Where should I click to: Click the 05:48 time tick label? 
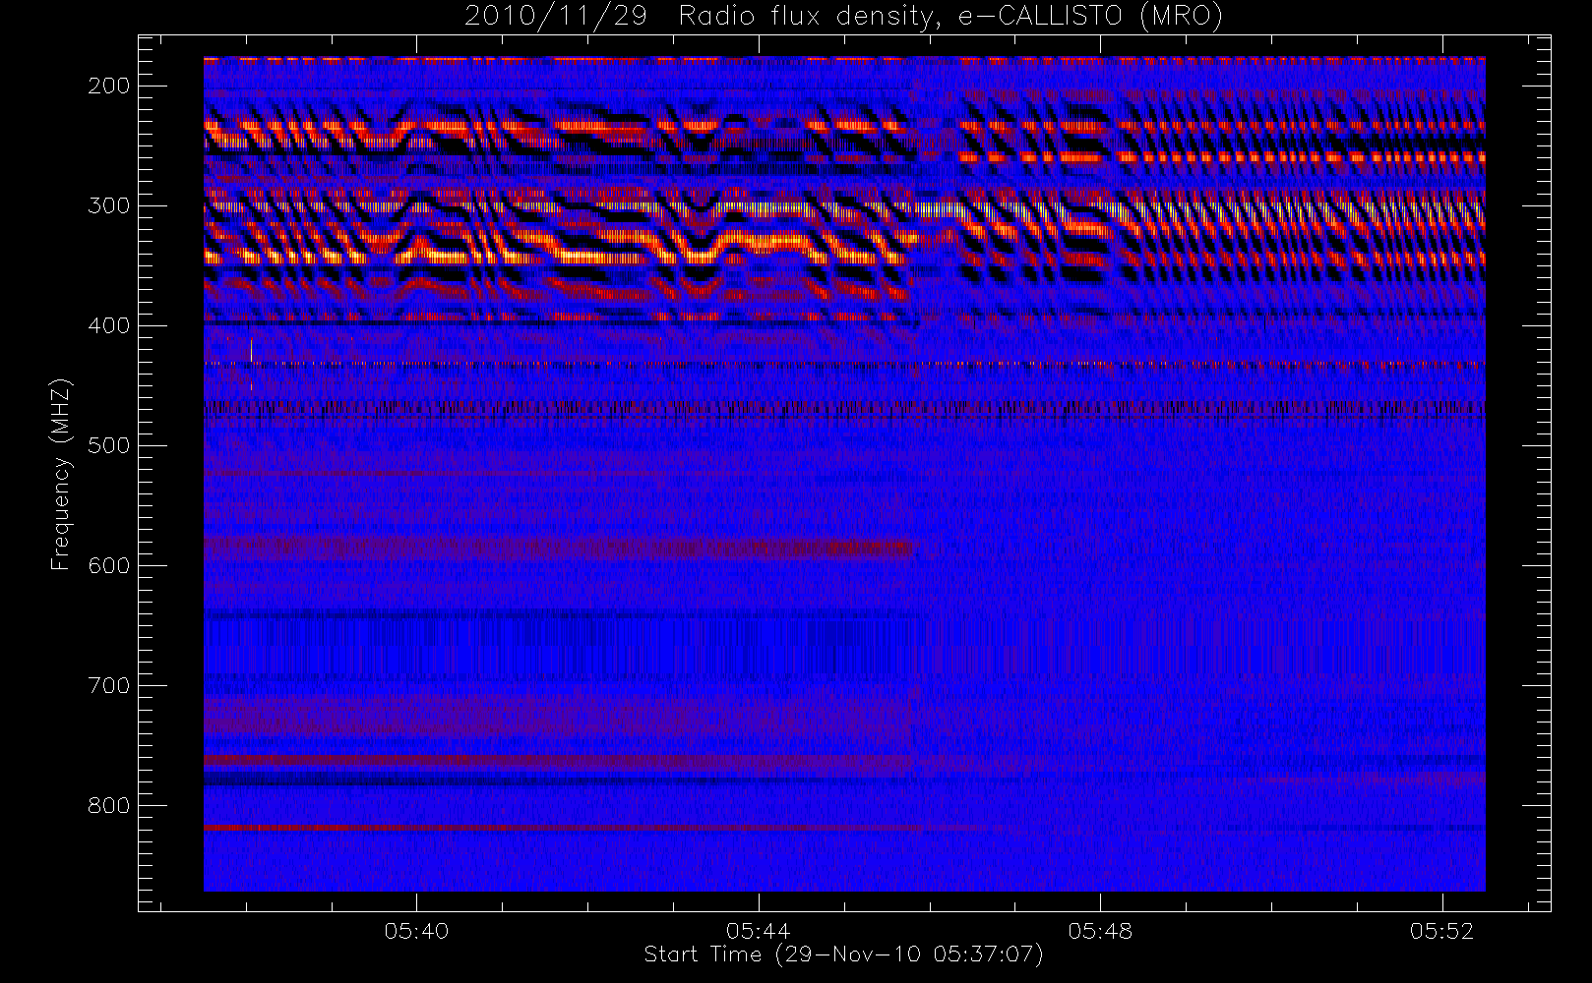[x=1100, y=931]
